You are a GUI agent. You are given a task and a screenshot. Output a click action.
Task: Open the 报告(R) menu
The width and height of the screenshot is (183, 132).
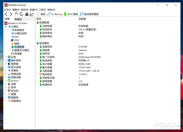click(25, 10)
